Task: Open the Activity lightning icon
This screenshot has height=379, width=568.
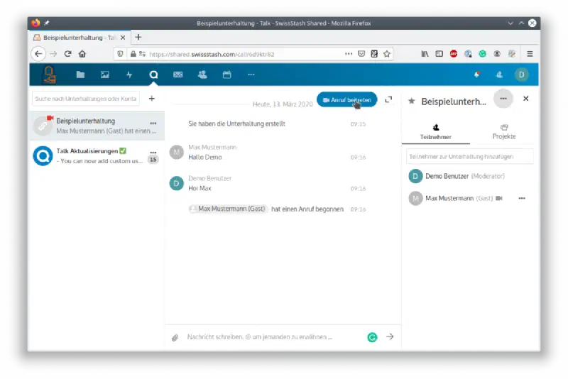Action: click(x=129, y=75)
